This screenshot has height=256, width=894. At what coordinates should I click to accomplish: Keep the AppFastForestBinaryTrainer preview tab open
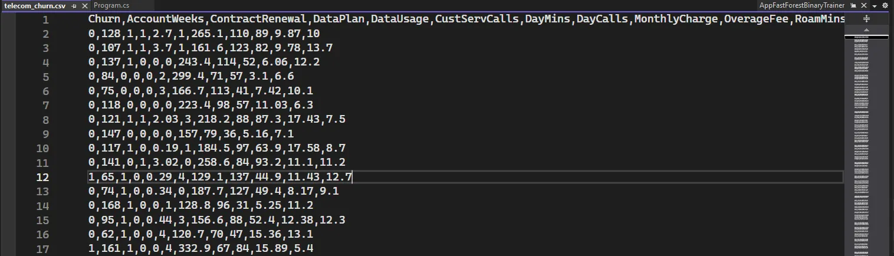[x=853, y=5]
